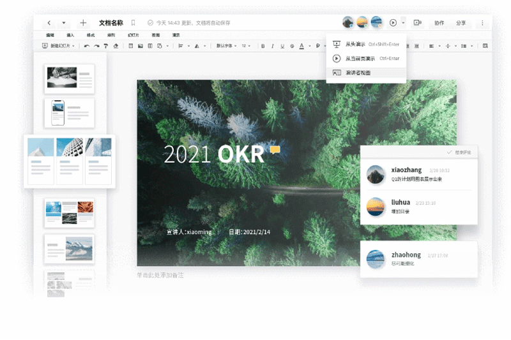Click the yellow comment bubble beside OKR
The image size is (511, 340).
coord(275,150)
